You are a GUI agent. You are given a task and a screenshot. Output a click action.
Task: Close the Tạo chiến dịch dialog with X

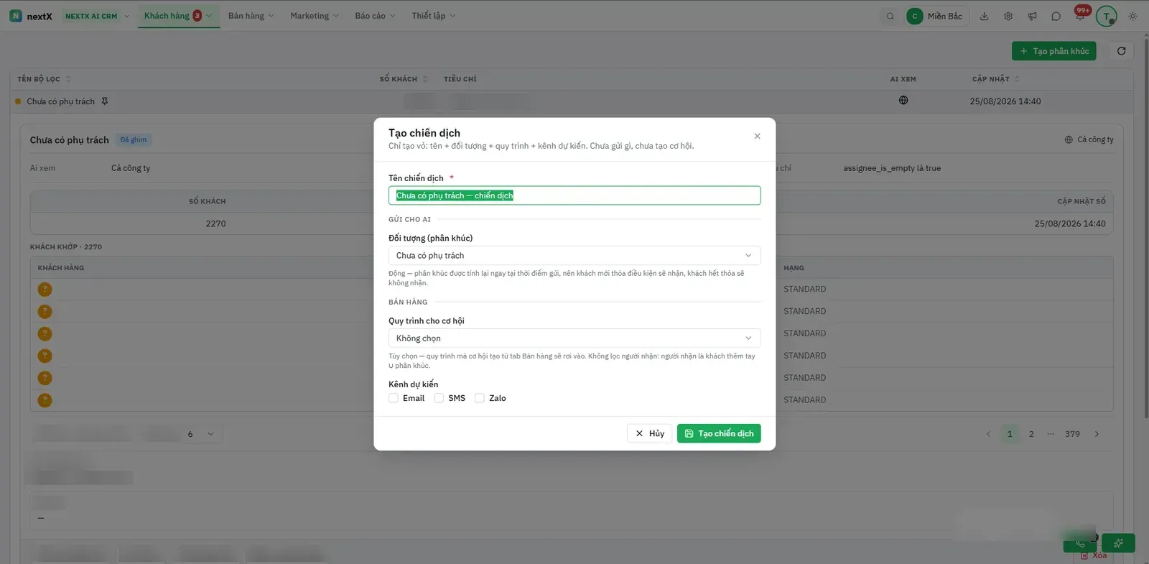(x=757, y=136)
